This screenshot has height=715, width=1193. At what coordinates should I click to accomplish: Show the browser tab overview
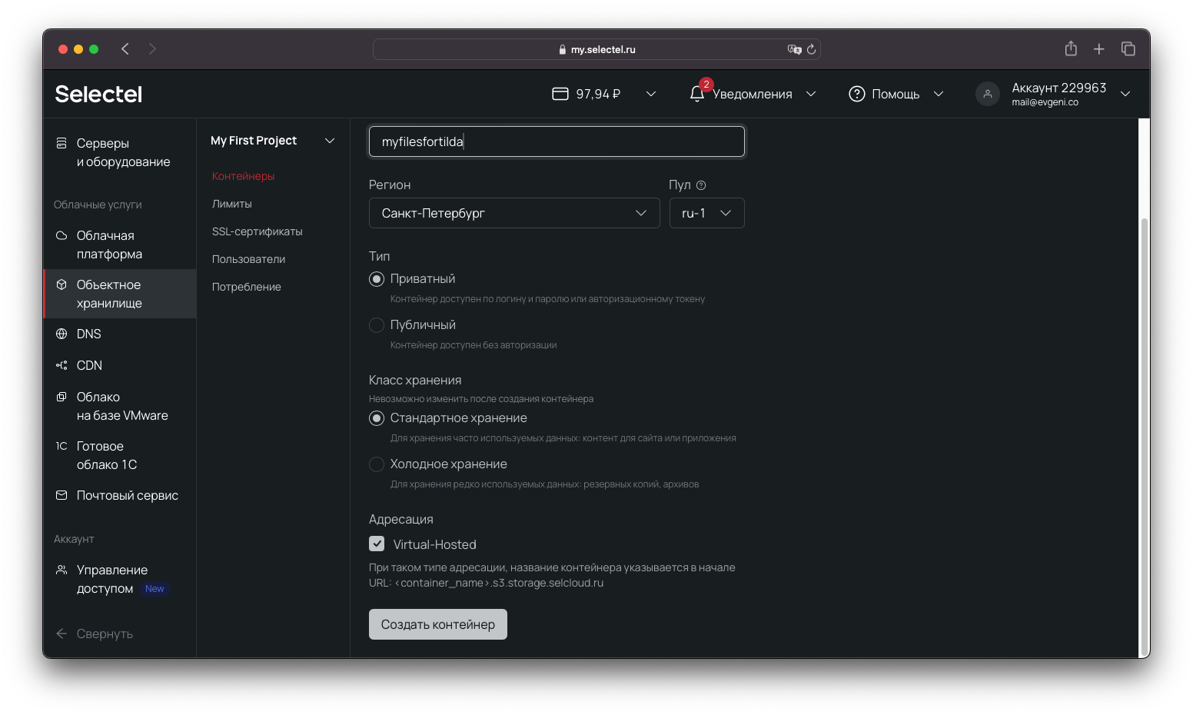point(1128,48)
